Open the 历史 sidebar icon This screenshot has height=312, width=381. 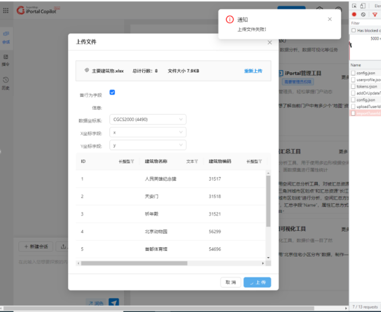6,83
